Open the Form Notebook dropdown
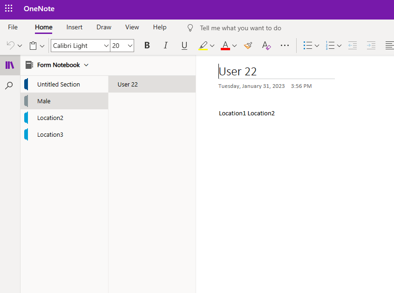 pyautogui.click(x=86, y=65)
